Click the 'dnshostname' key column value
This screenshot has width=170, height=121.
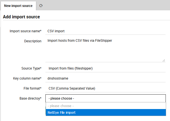tap(58, 78)
